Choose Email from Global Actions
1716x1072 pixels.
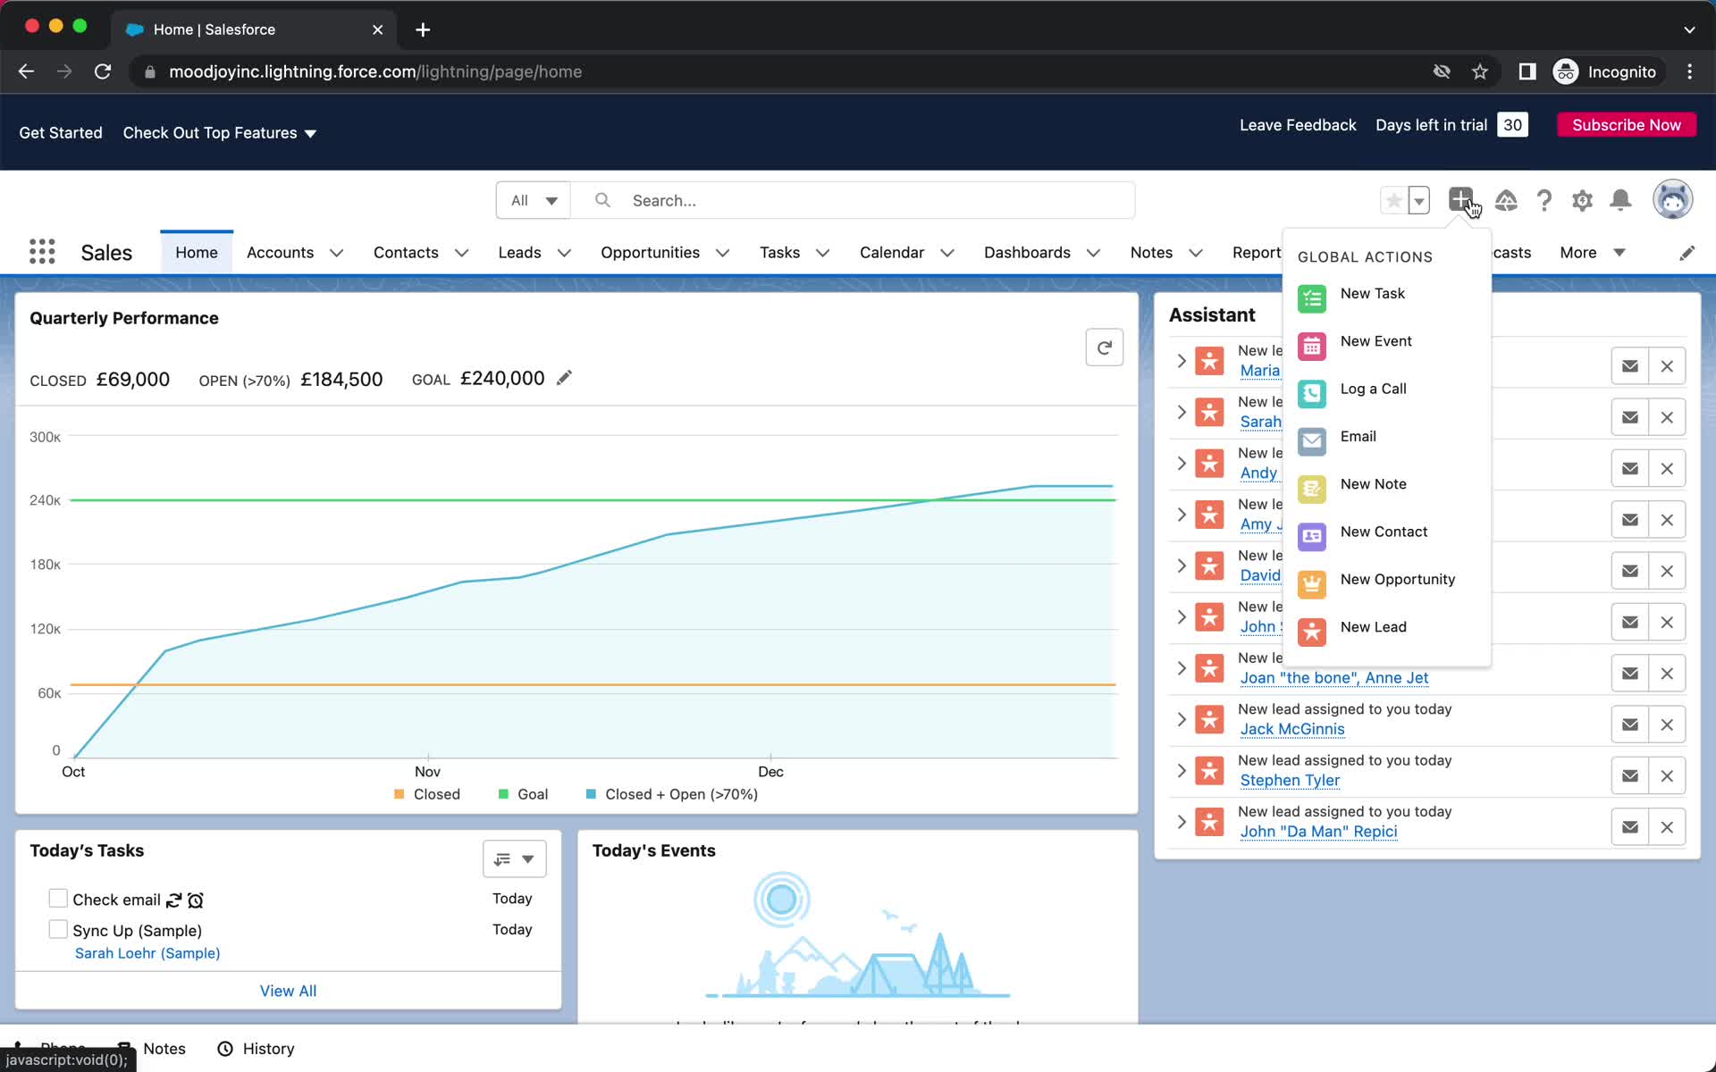(1358, 436)
